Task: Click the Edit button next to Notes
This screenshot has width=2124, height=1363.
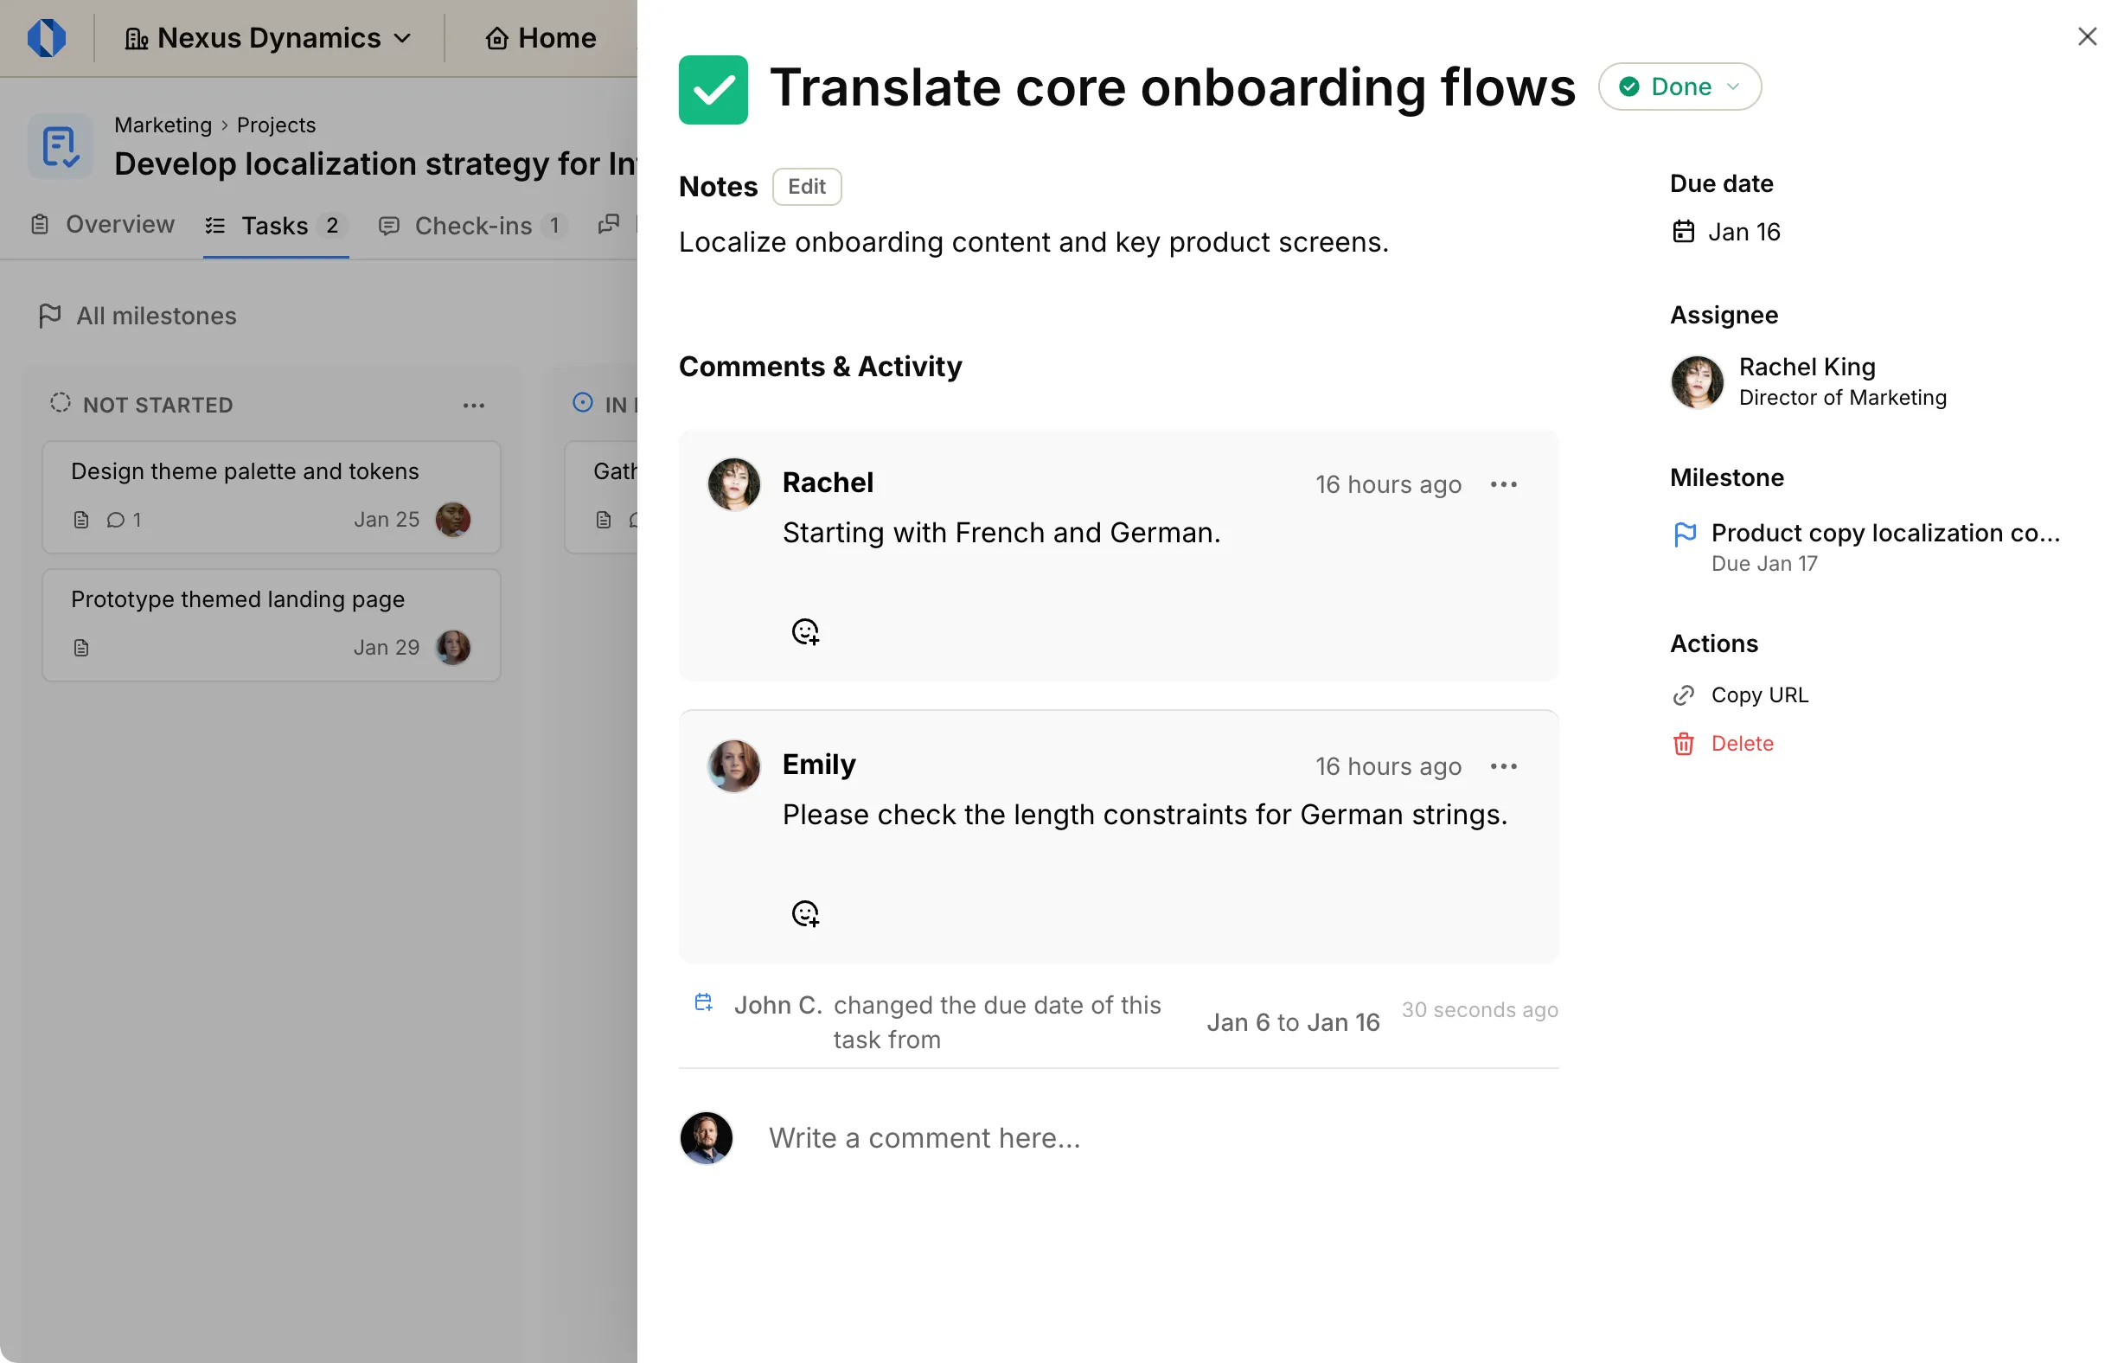Action: [x=805, y=187]
